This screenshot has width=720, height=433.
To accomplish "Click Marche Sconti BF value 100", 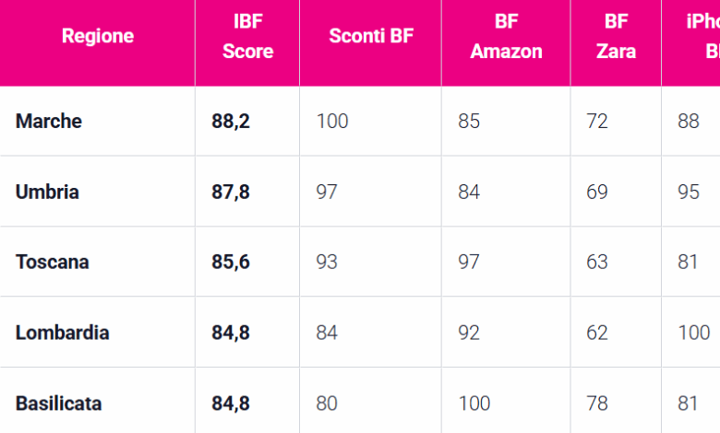I will point(332,121).
